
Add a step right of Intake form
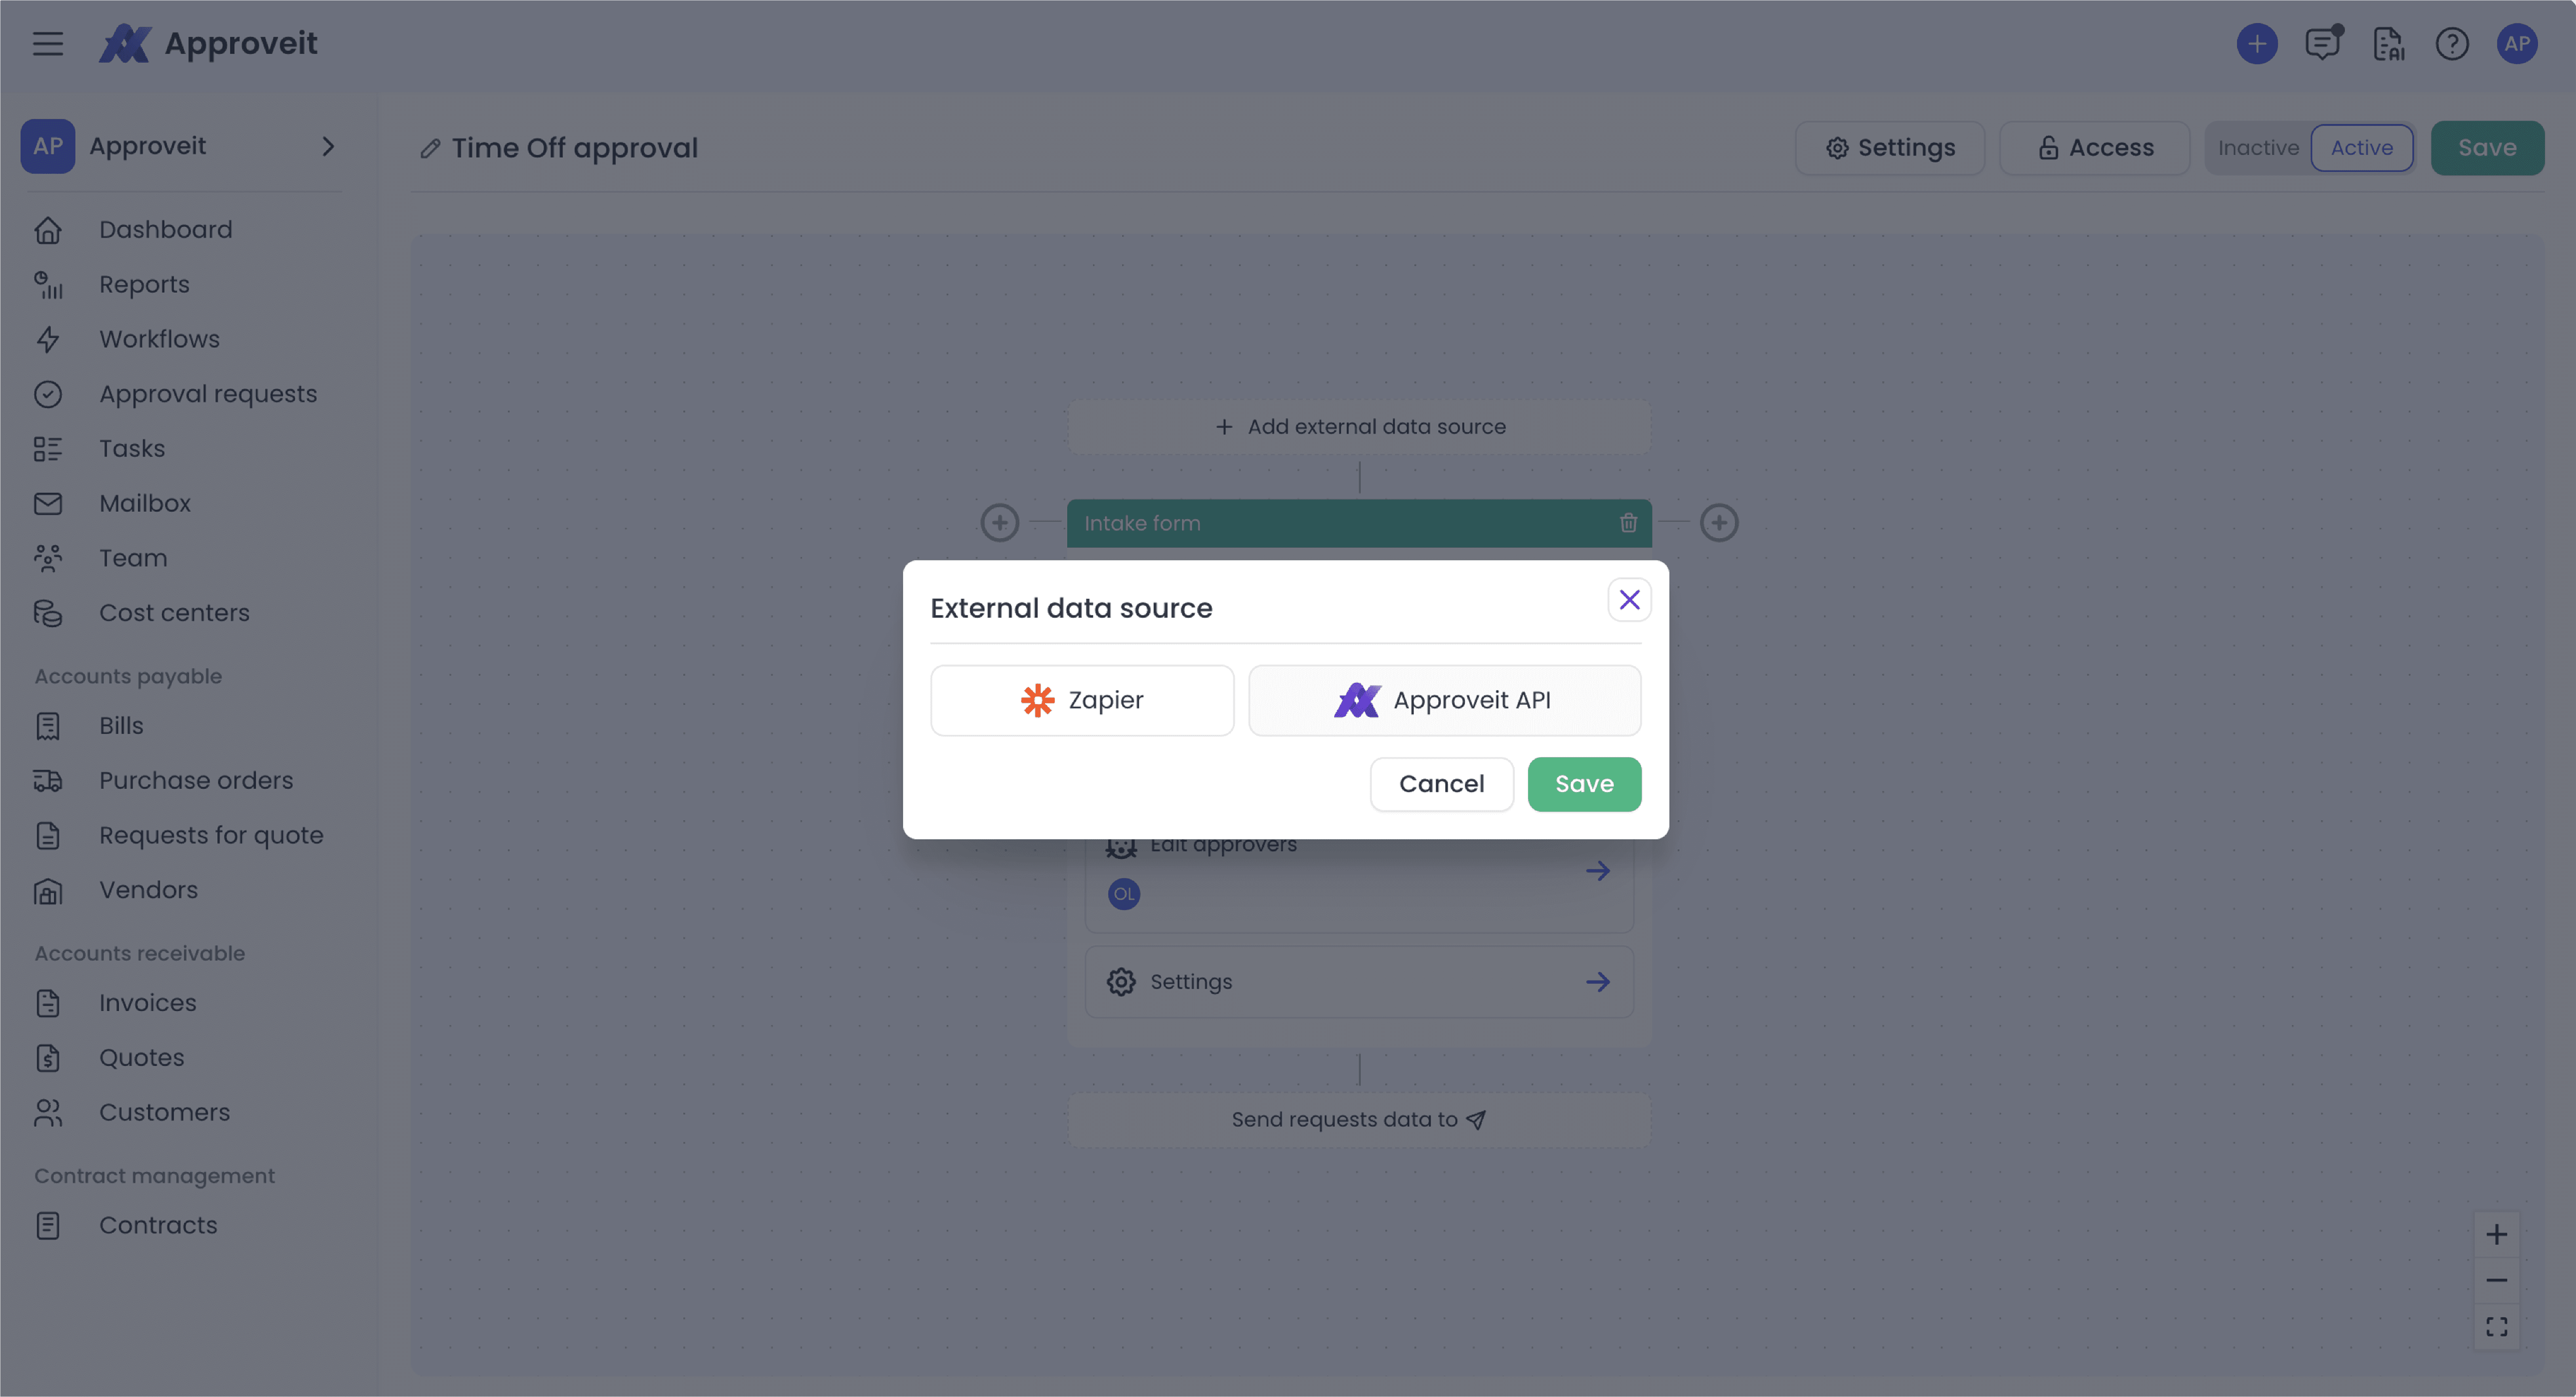pos(1719,523)
